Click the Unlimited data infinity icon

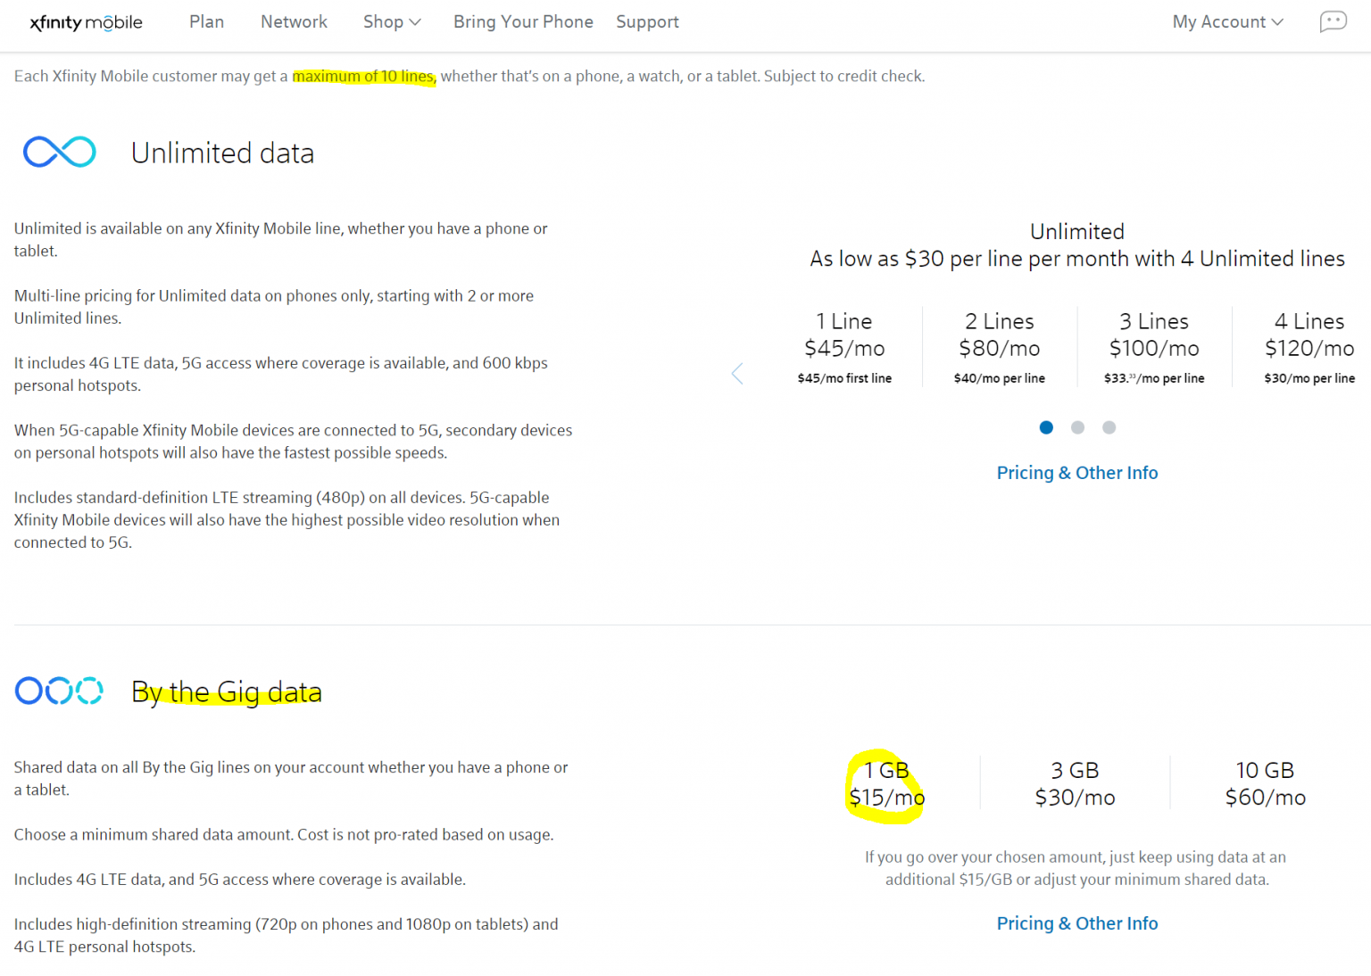59,152
